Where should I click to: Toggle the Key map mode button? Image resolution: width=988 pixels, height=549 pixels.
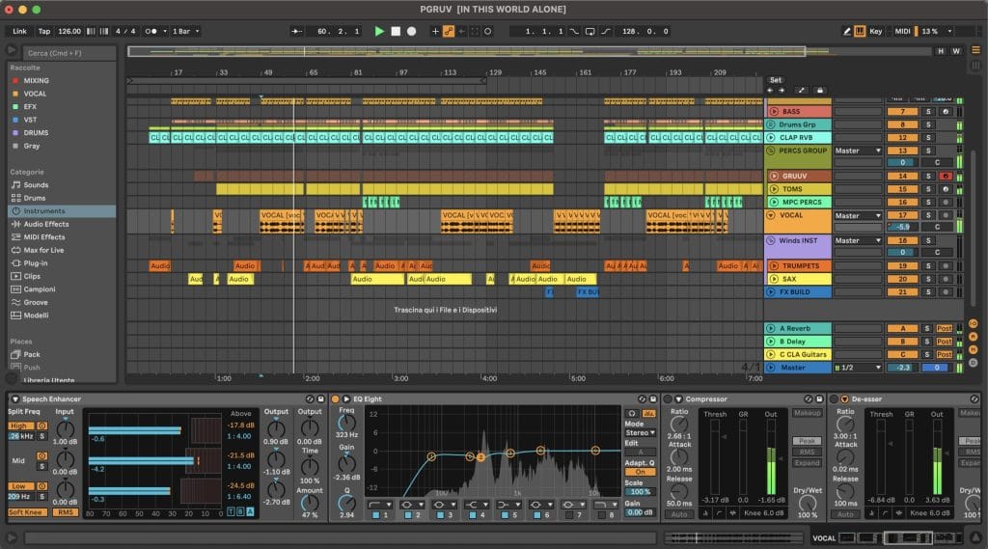pyautogui.click(x=876, y=31)
